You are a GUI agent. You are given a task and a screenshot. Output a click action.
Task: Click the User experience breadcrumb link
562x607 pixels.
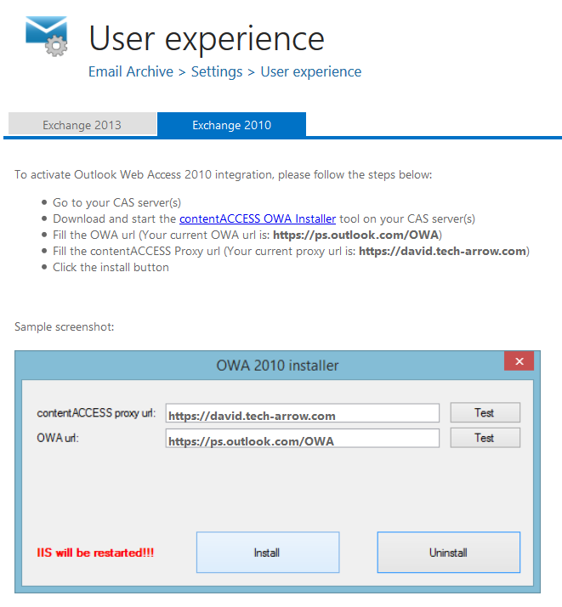[311, 71]
